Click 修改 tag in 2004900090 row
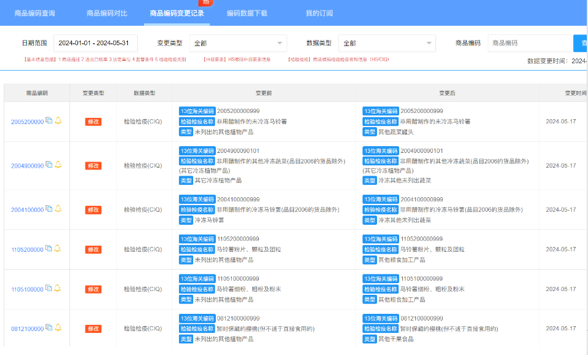The width and height of the screenshot is (588, 355). [93, 165]
